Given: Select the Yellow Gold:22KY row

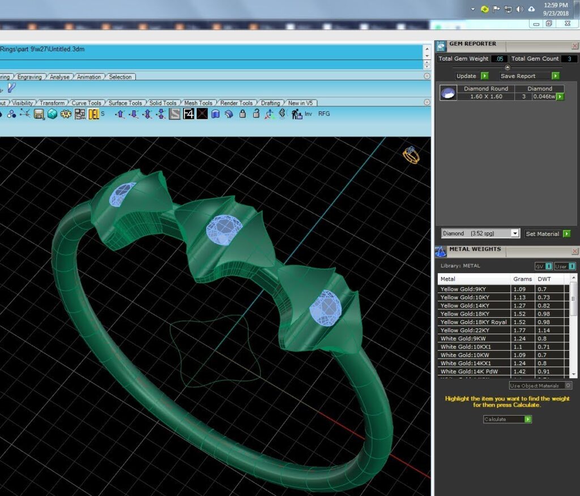Looking at the screenshot, I should pos(504,330).
